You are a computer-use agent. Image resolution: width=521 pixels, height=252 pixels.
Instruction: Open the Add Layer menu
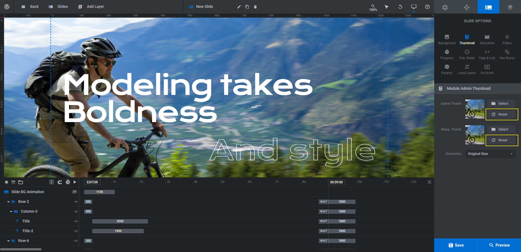91,7
